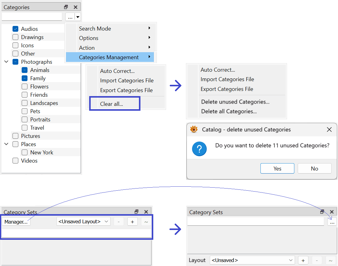Close the Category Sets panel containing Manager

(x=146, y=212)
